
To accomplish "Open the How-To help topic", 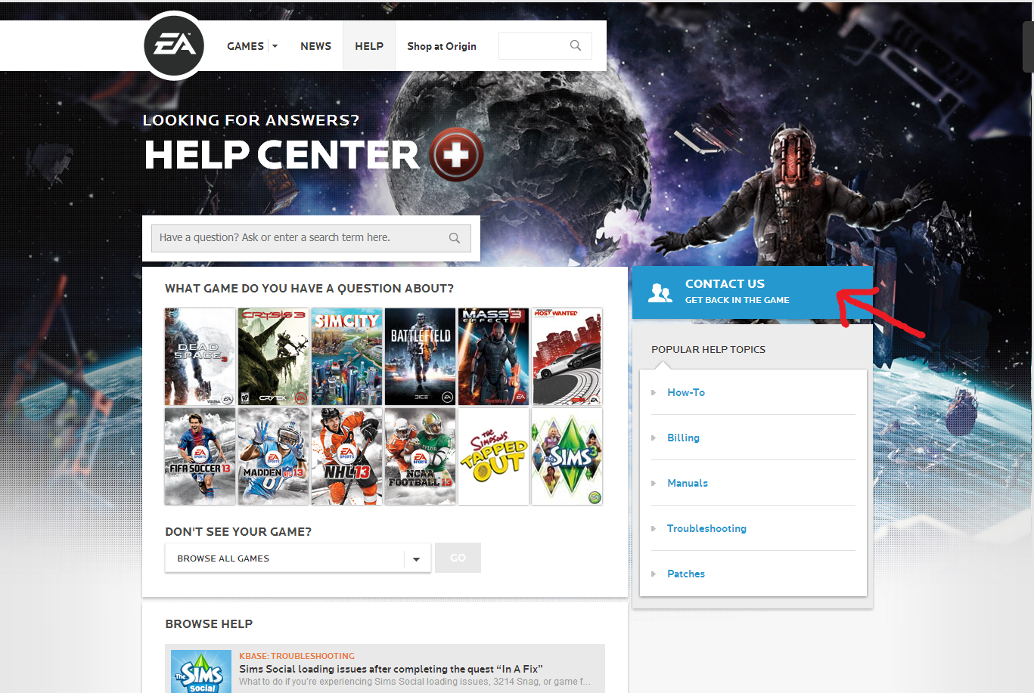I will (x=686, y=392).
